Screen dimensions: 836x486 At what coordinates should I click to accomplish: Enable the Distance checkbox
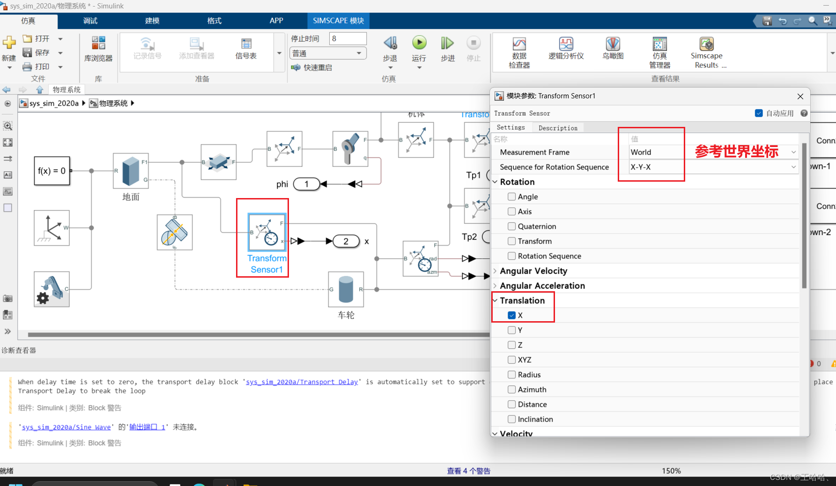pos(512,405)
